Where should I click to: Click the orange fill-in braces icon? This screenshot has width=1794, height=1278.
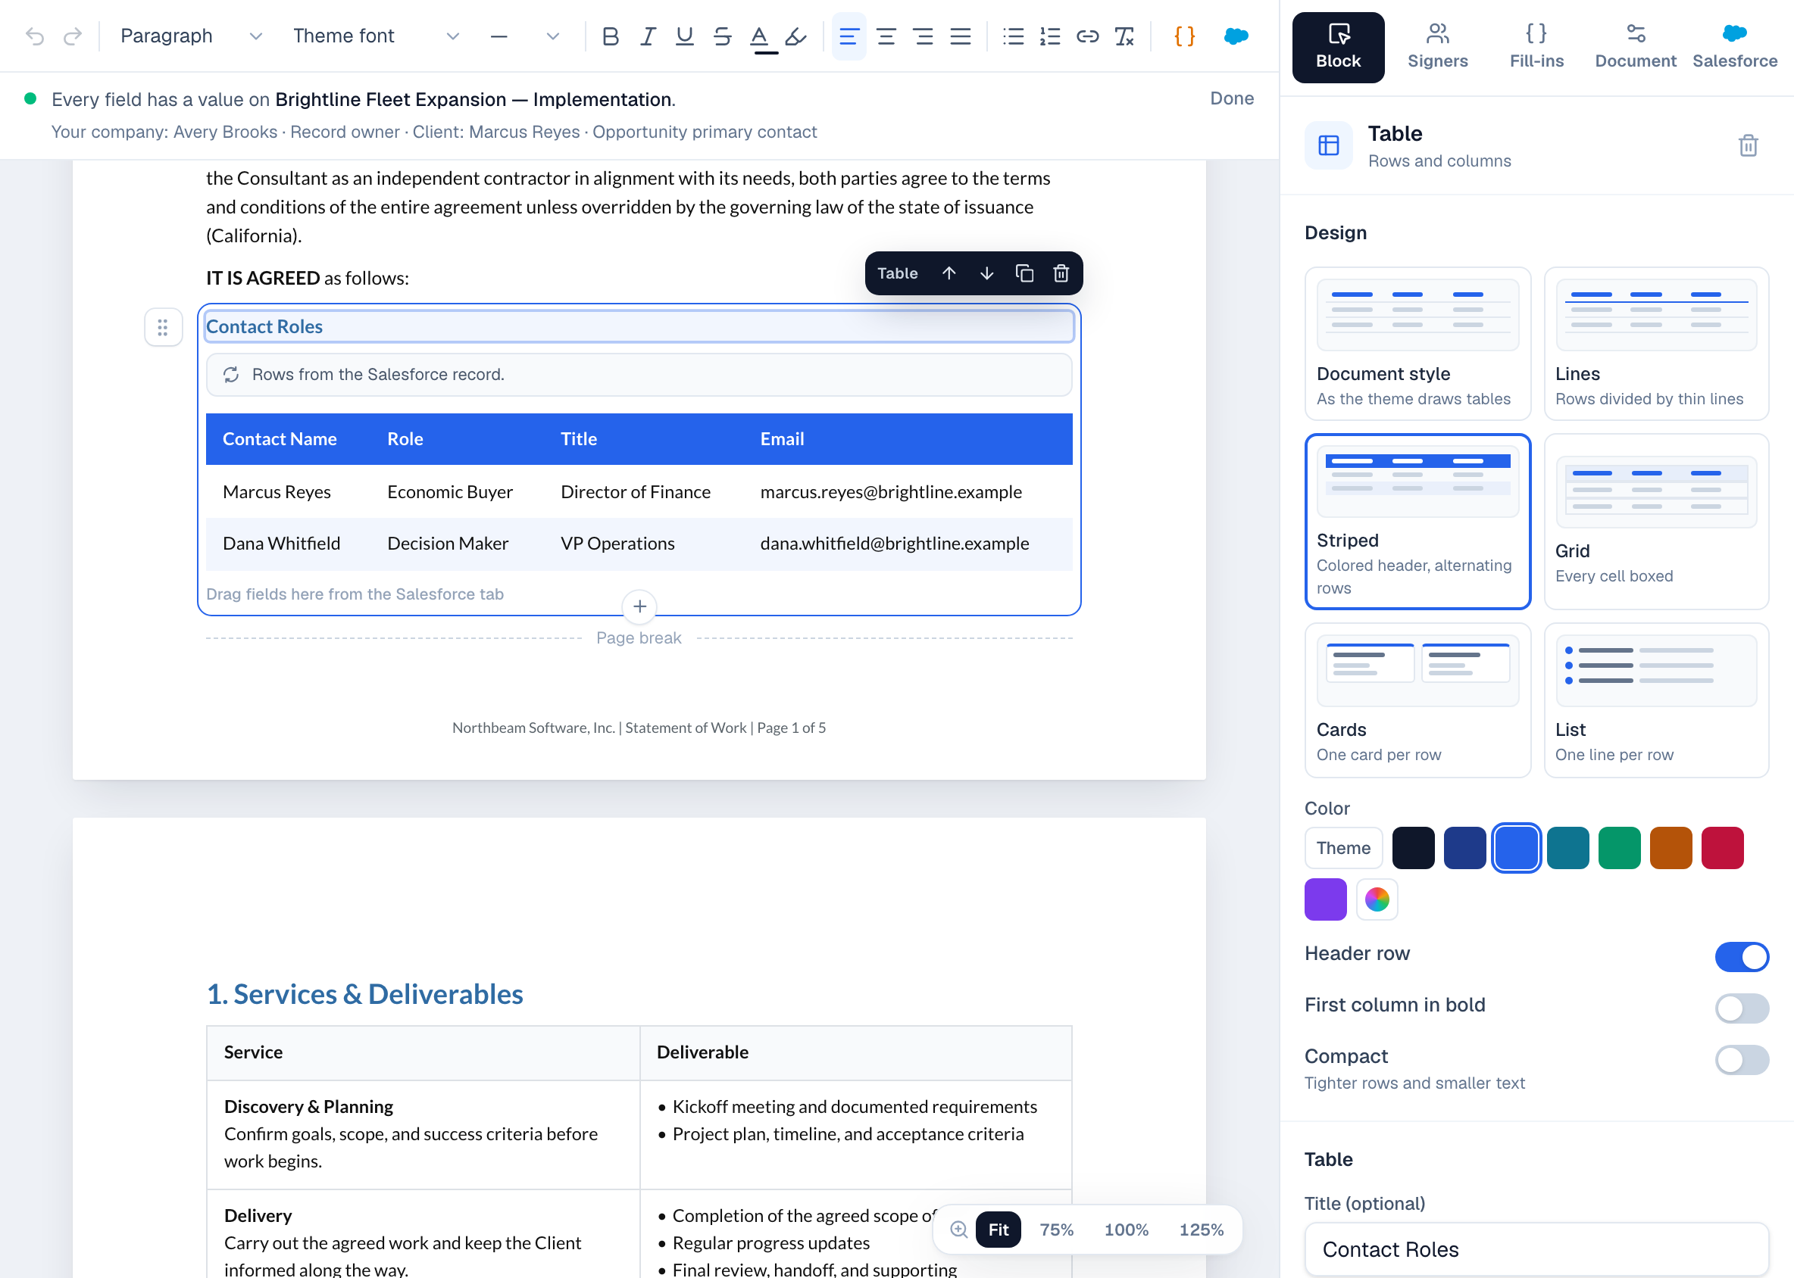tap(1184, 36)
